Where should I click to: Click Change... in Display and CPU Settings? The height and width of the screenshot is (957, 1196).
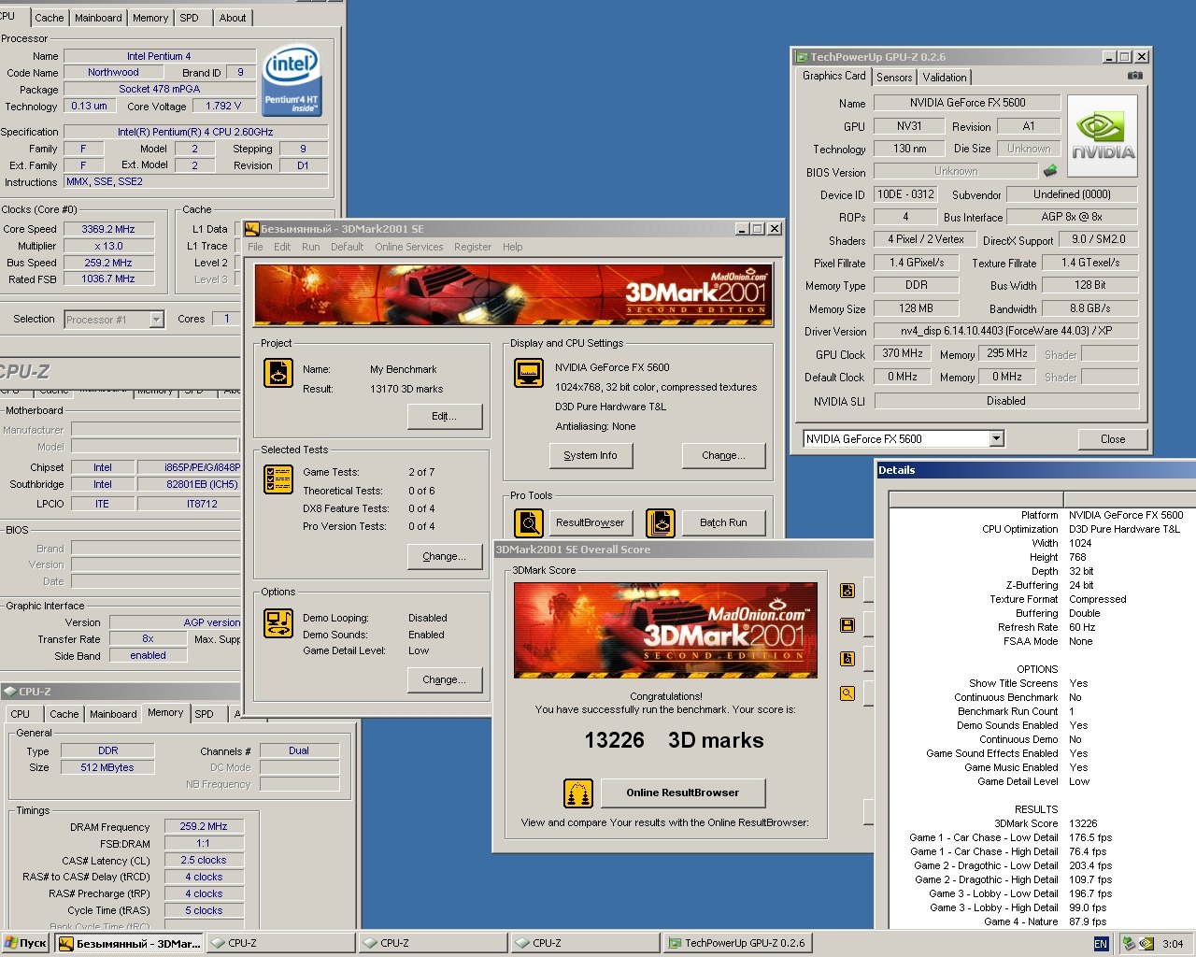pos(724,455)
